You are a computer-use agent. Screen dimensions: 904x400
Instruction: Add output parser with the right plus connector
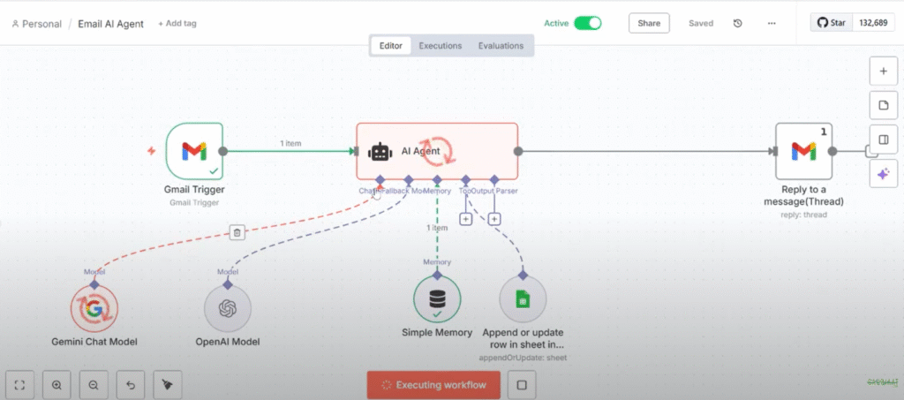(x=494, y=219)
